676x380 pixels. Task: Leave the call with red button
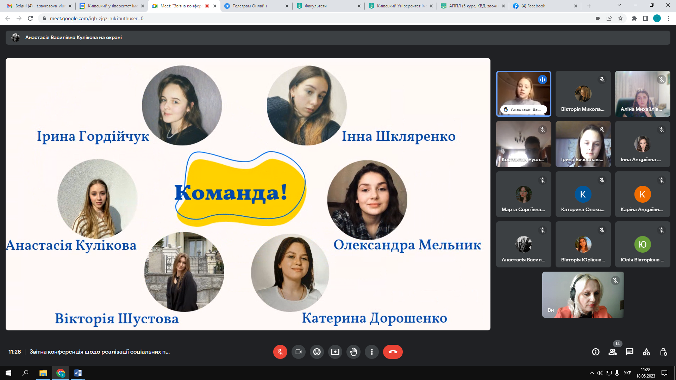click(393, 352)
